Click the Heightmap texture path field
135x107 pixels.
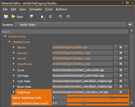tap(82, 92)
